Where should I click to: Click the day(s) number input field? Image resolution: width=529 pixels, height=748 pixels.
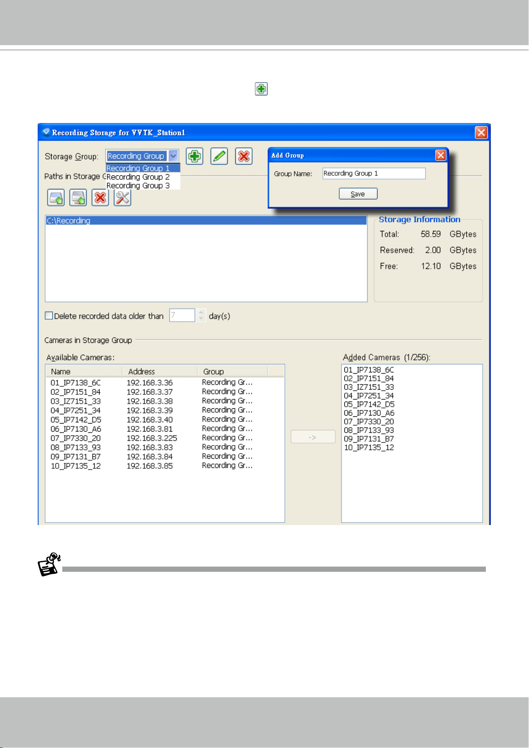coord(182,315)
